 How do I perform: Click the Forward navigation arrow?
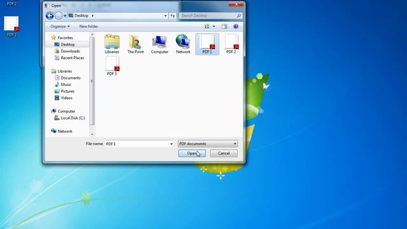(59, 16)
